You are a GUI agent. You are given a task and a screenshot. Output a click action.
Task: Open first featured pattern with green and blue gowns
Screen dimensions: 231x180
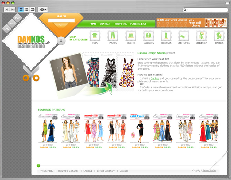click(48, 128)
